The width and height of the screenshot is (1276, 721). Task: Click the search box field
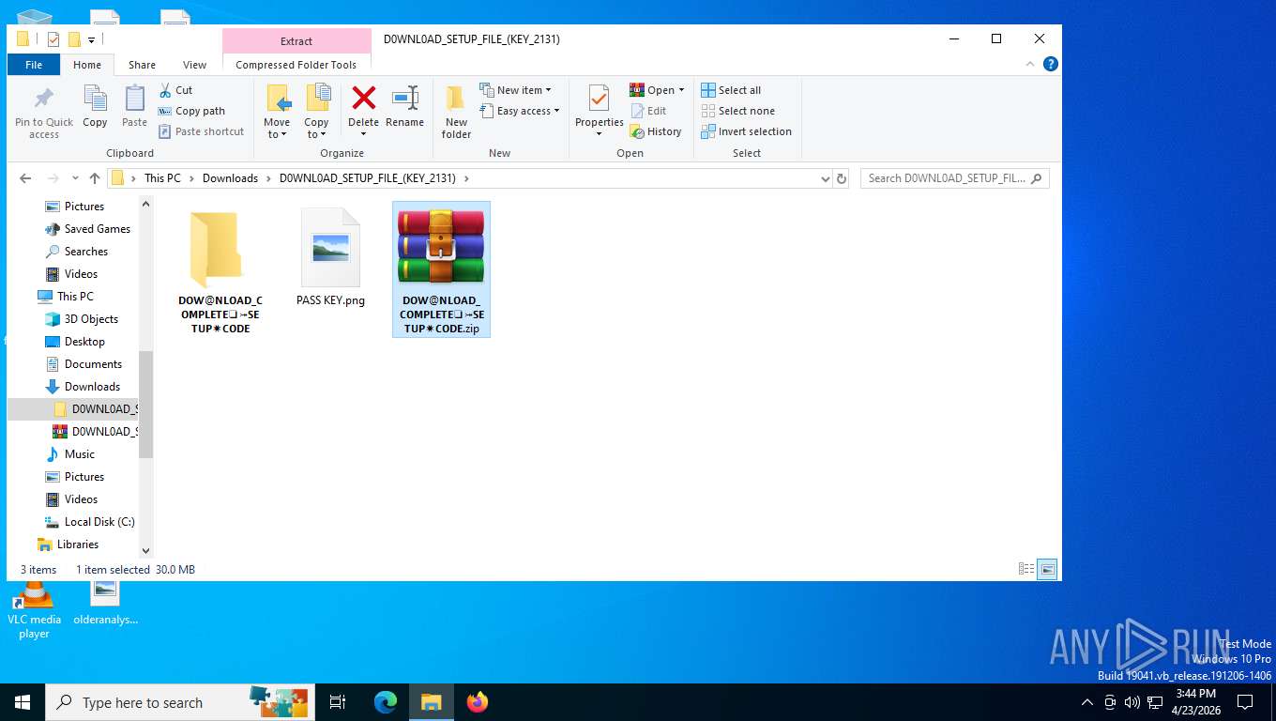(x=954, y=178)
